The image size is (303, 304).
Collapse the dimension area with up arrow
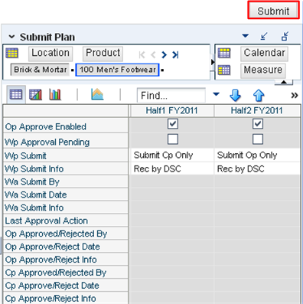click(x=284, y=82)
